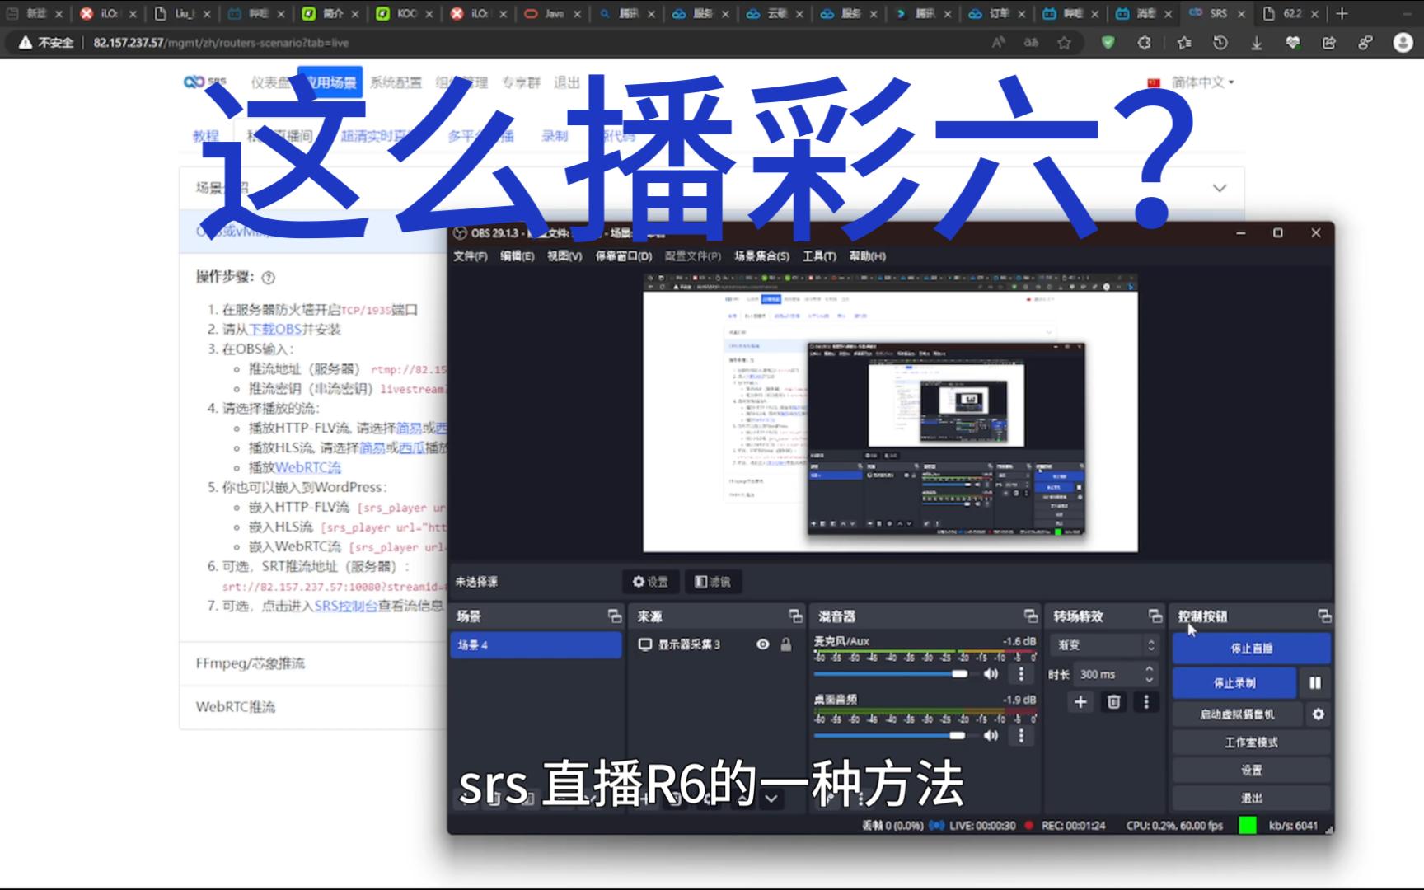
Task: Open the browser Favorites list icon
Action: 1184,43
